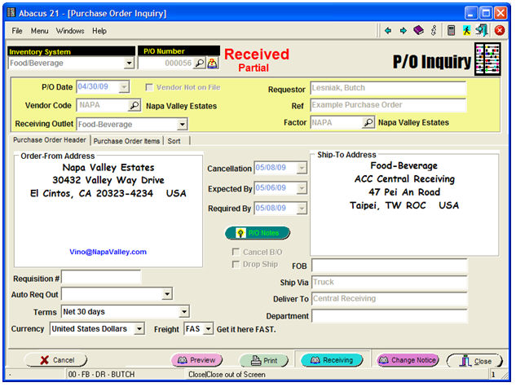Click the forward arrow toolbar icon
This screenshot has width=516, height=387.
click(x=403, y=30)
